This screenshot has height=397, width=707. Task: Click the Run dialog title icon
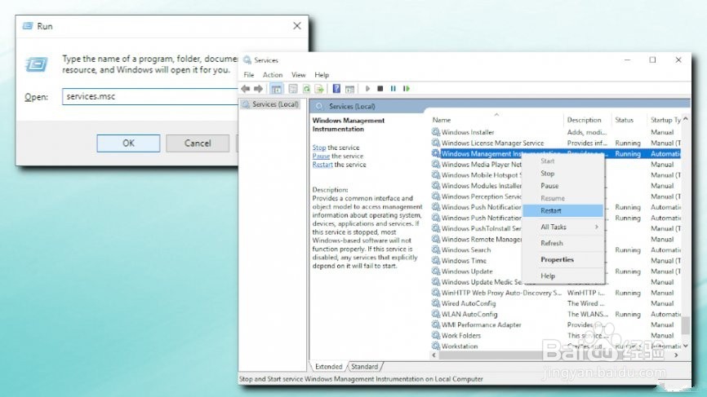[28, 25]
